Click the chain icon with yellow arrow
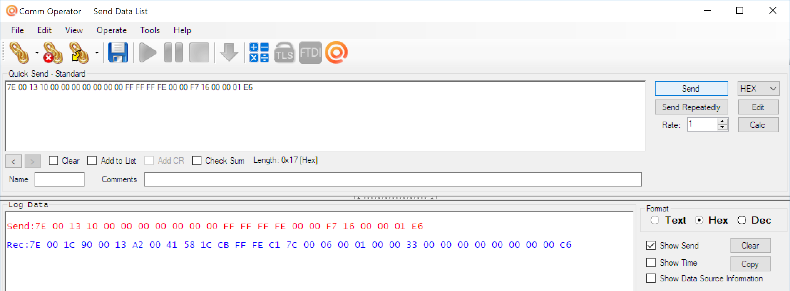The height and width of the screenshot is (291, 790). coord(79,52)
